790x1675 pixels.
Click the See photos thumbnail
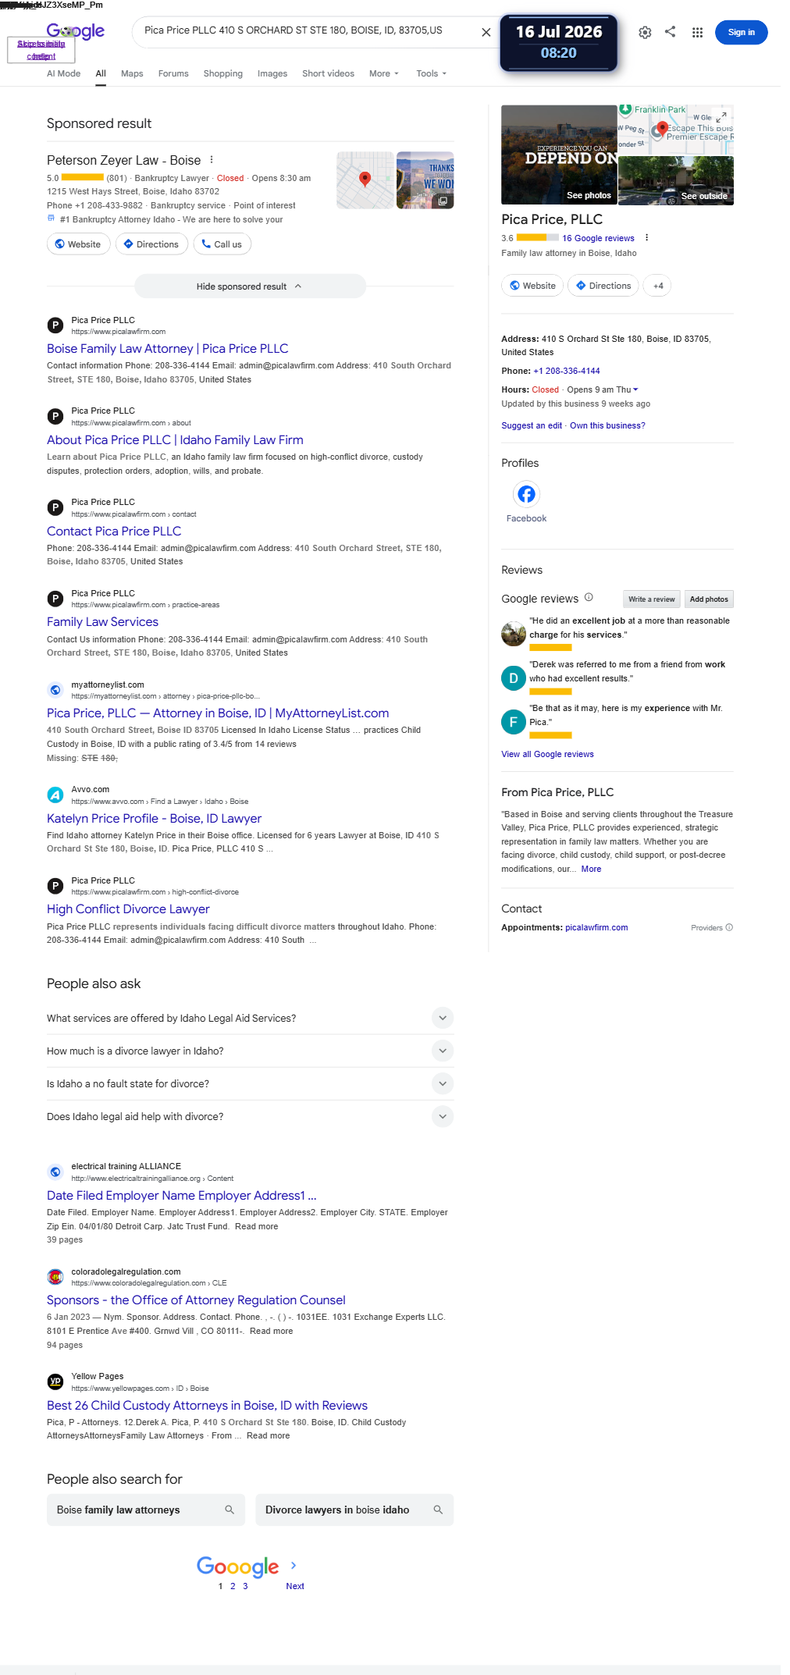pyautogui.click(x=559, y=155)
